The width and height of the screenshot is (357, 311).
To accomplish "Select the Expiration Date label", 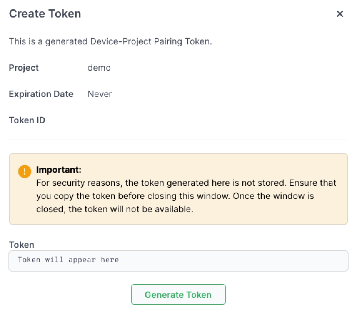I will tap(41, 94).
